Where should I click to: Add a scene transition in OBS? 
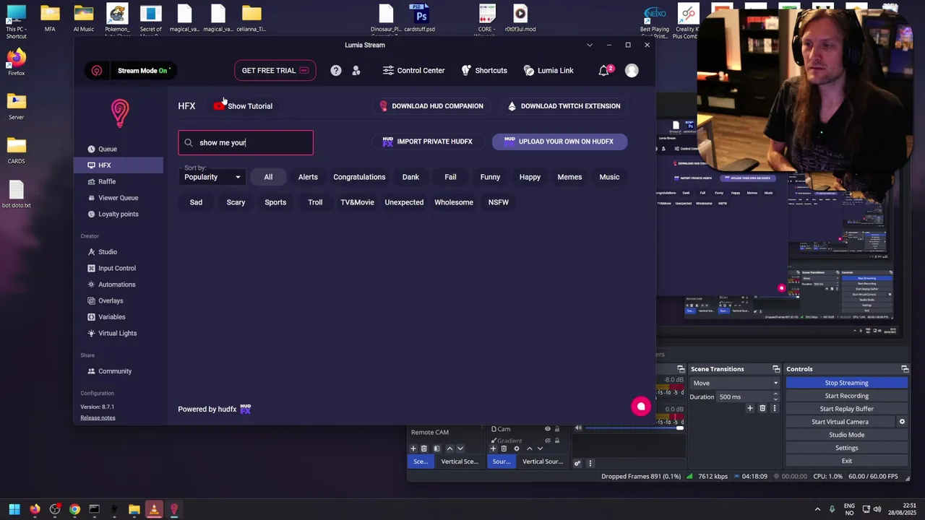[750, 409]
